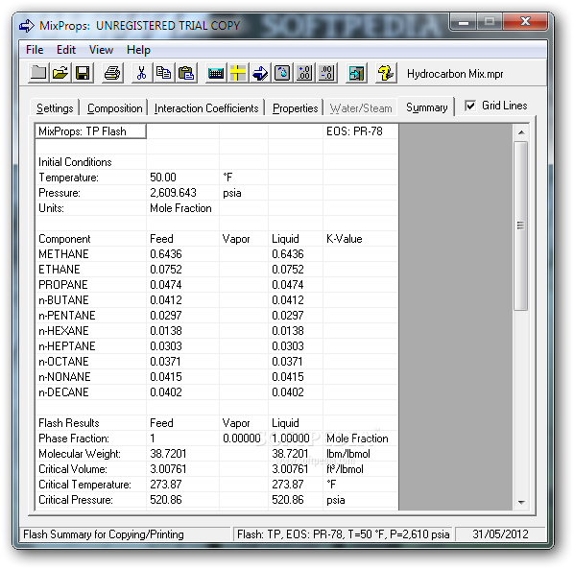Switch to the Settings tab

tap(55, 107)
